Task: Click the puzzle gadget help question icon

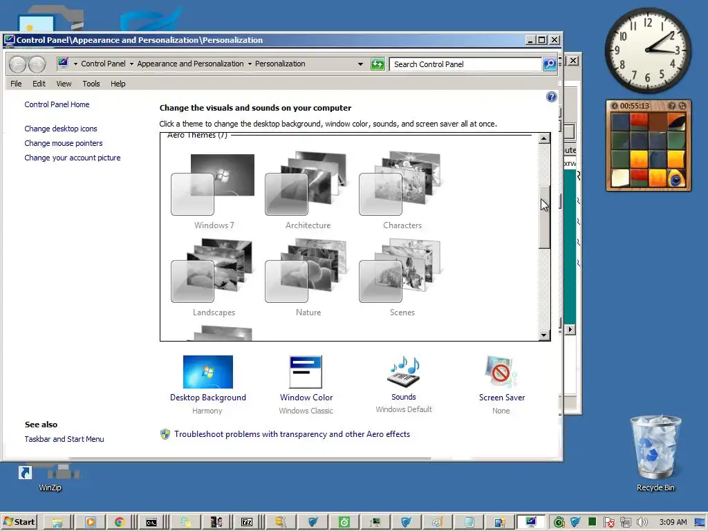Action: click(x=671, y=106)
